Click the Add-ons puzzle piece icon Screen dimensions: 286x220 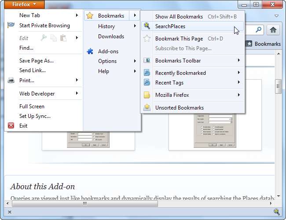90,51
